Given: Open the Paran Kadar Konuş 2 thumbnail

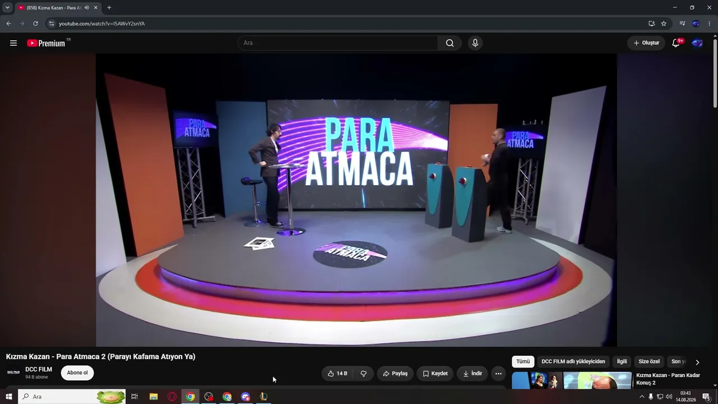Looking at the screenshot, I should click(x=572, y=380).
